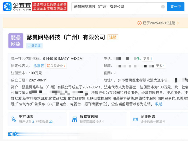Click the 挖掘深层股权结构 subtitle
Screen dimensions: 188x141
click(92, 122)
